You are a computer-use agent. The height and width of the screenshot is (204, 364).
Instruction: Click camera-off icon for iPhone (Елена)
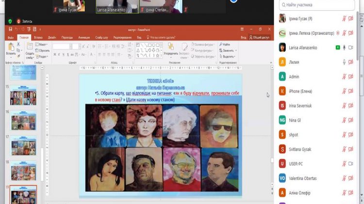click(351, 91)
